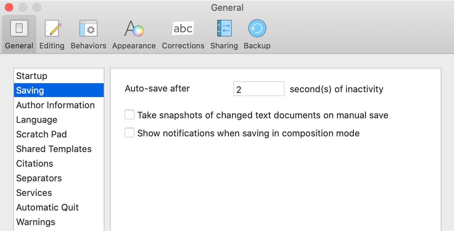This screenshot has height=231, width=454.
Task: Enable snapshots of changed documents on manual save
Action: pyautogui.click(x=130, y=115)
